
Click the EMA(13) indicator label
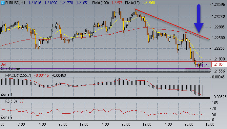(x=133, y=3)
